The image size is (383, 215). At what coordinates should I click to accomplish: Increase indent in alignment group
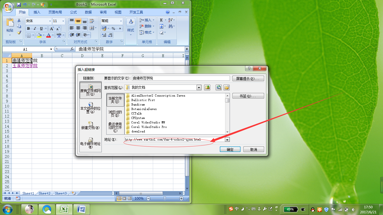tap(78, 35)
